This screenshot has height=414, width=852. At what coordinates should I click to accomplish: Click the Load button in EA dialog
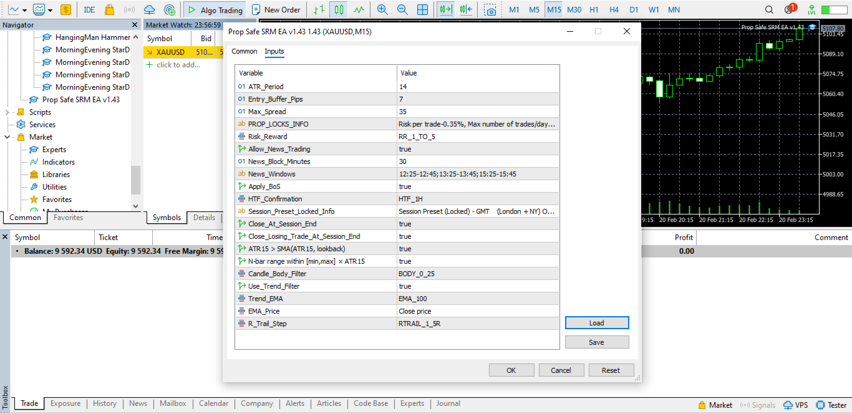[x=597, y=323]
